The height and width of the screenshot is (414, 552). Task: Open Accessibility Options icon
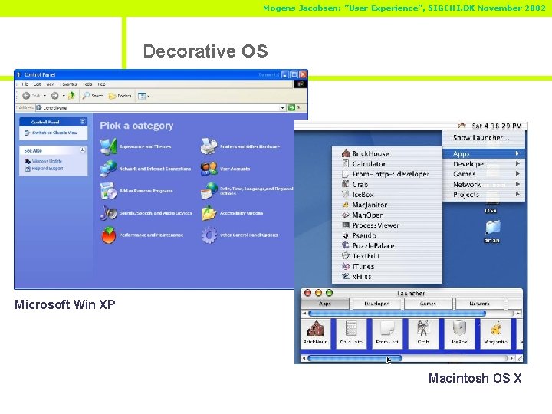(x=209, y=212)
